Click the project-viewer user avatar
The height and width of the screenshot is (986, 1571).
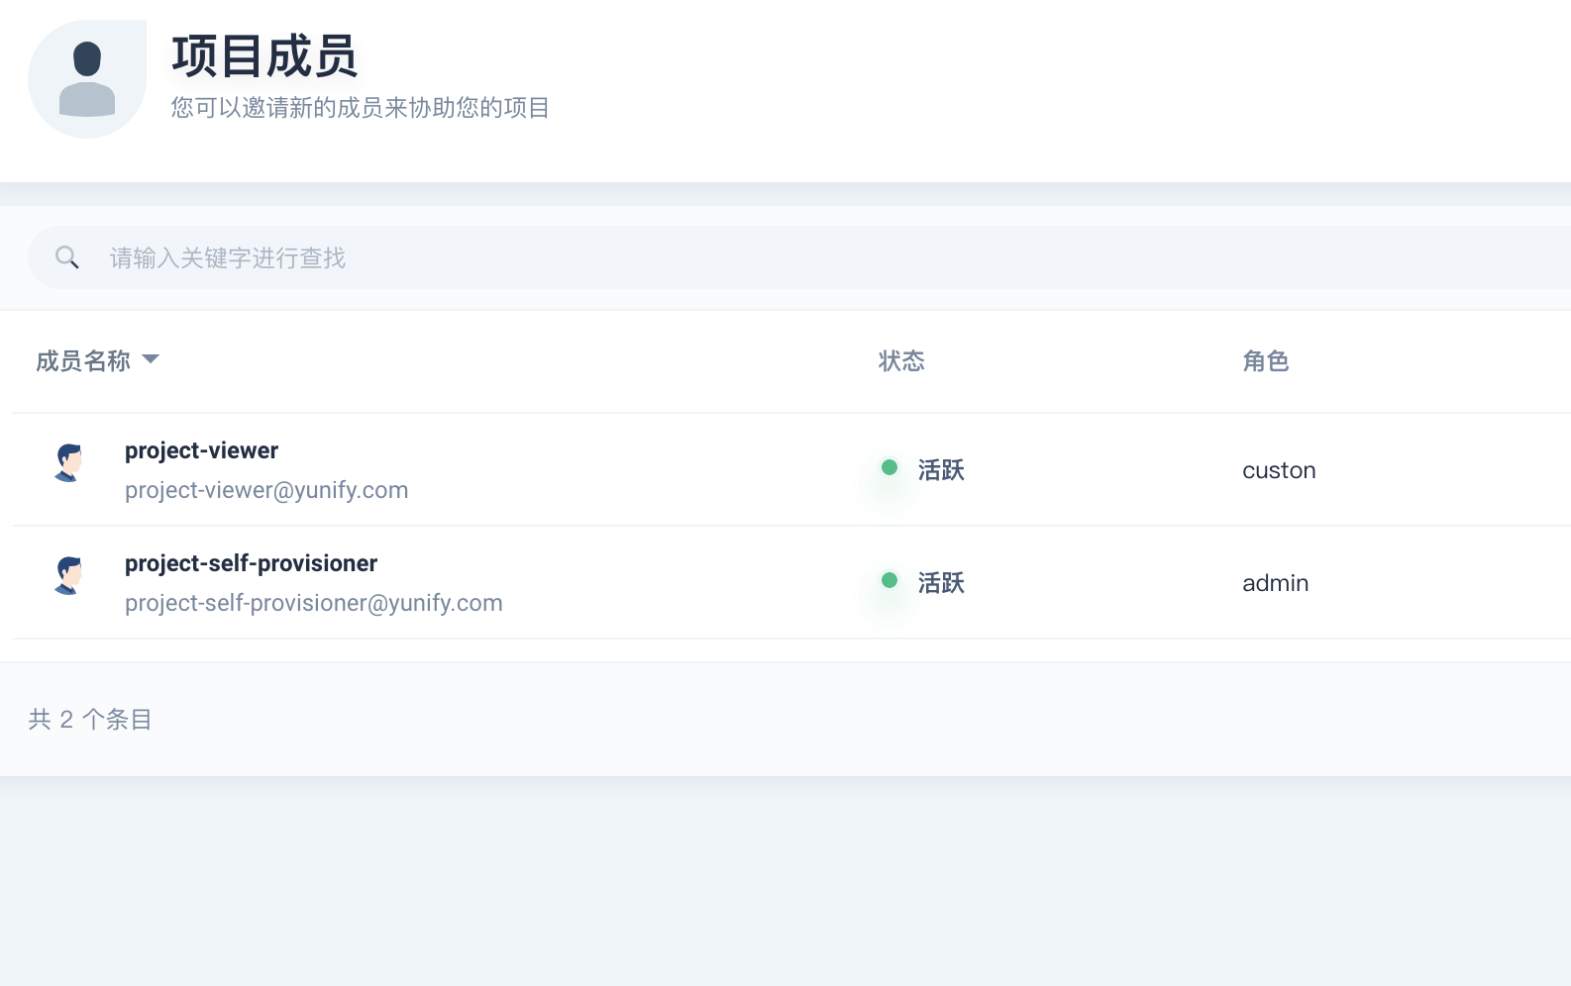[68, 462]
